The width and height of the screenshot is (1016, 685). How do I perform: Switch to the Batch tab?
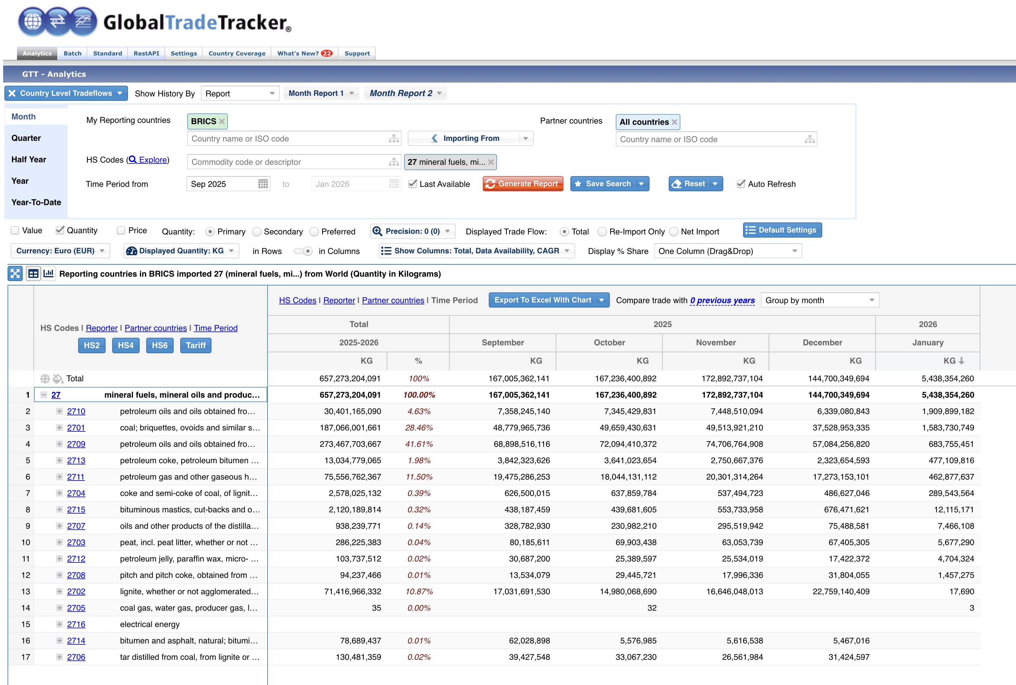pyautogui.click(x=72, y=53)
